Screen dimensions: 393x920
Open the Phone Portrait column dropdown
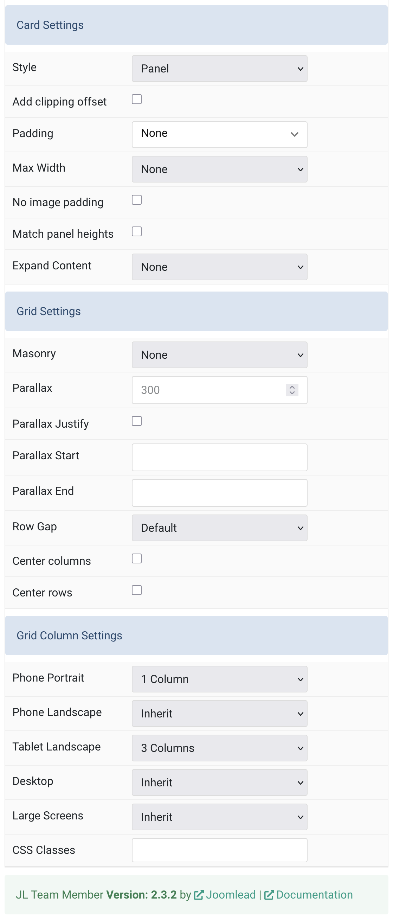(219, 679)
